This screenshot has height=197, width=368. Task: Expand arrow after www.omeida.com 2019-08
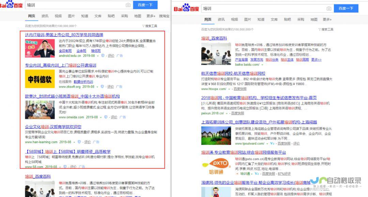click(101, 117)
